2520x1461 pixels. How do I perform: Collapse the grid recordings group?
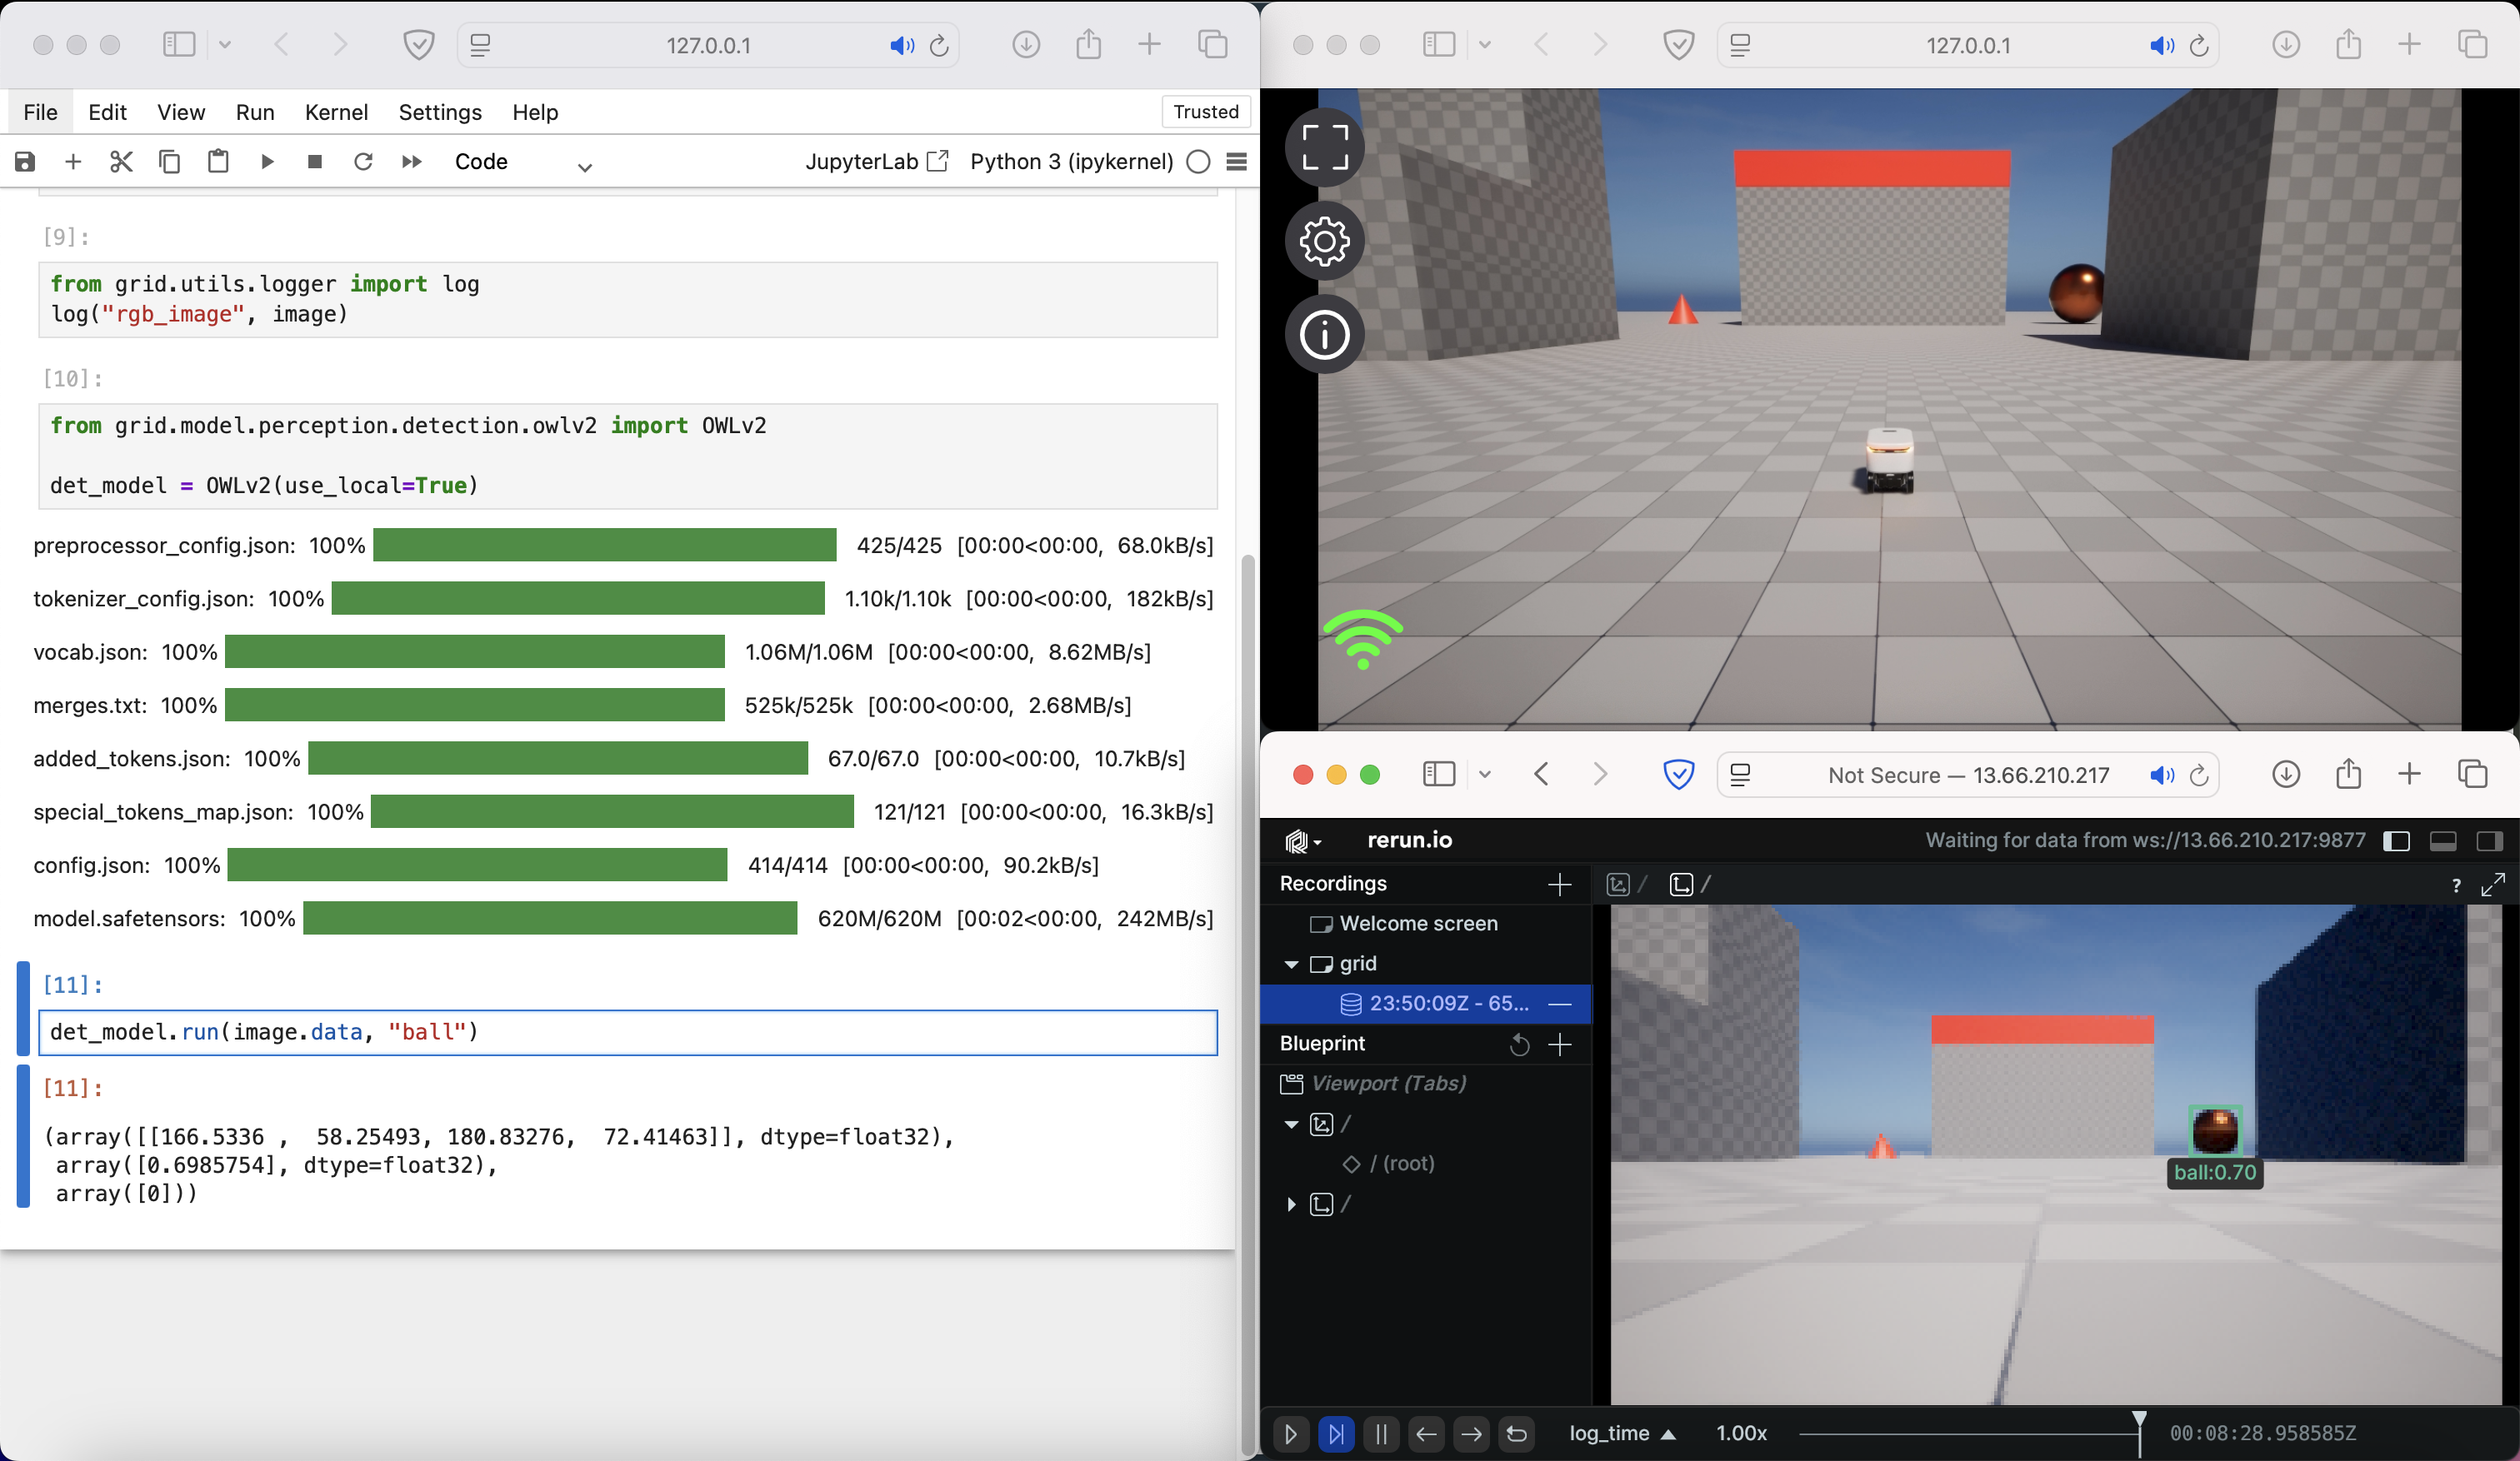(1291, 965)
